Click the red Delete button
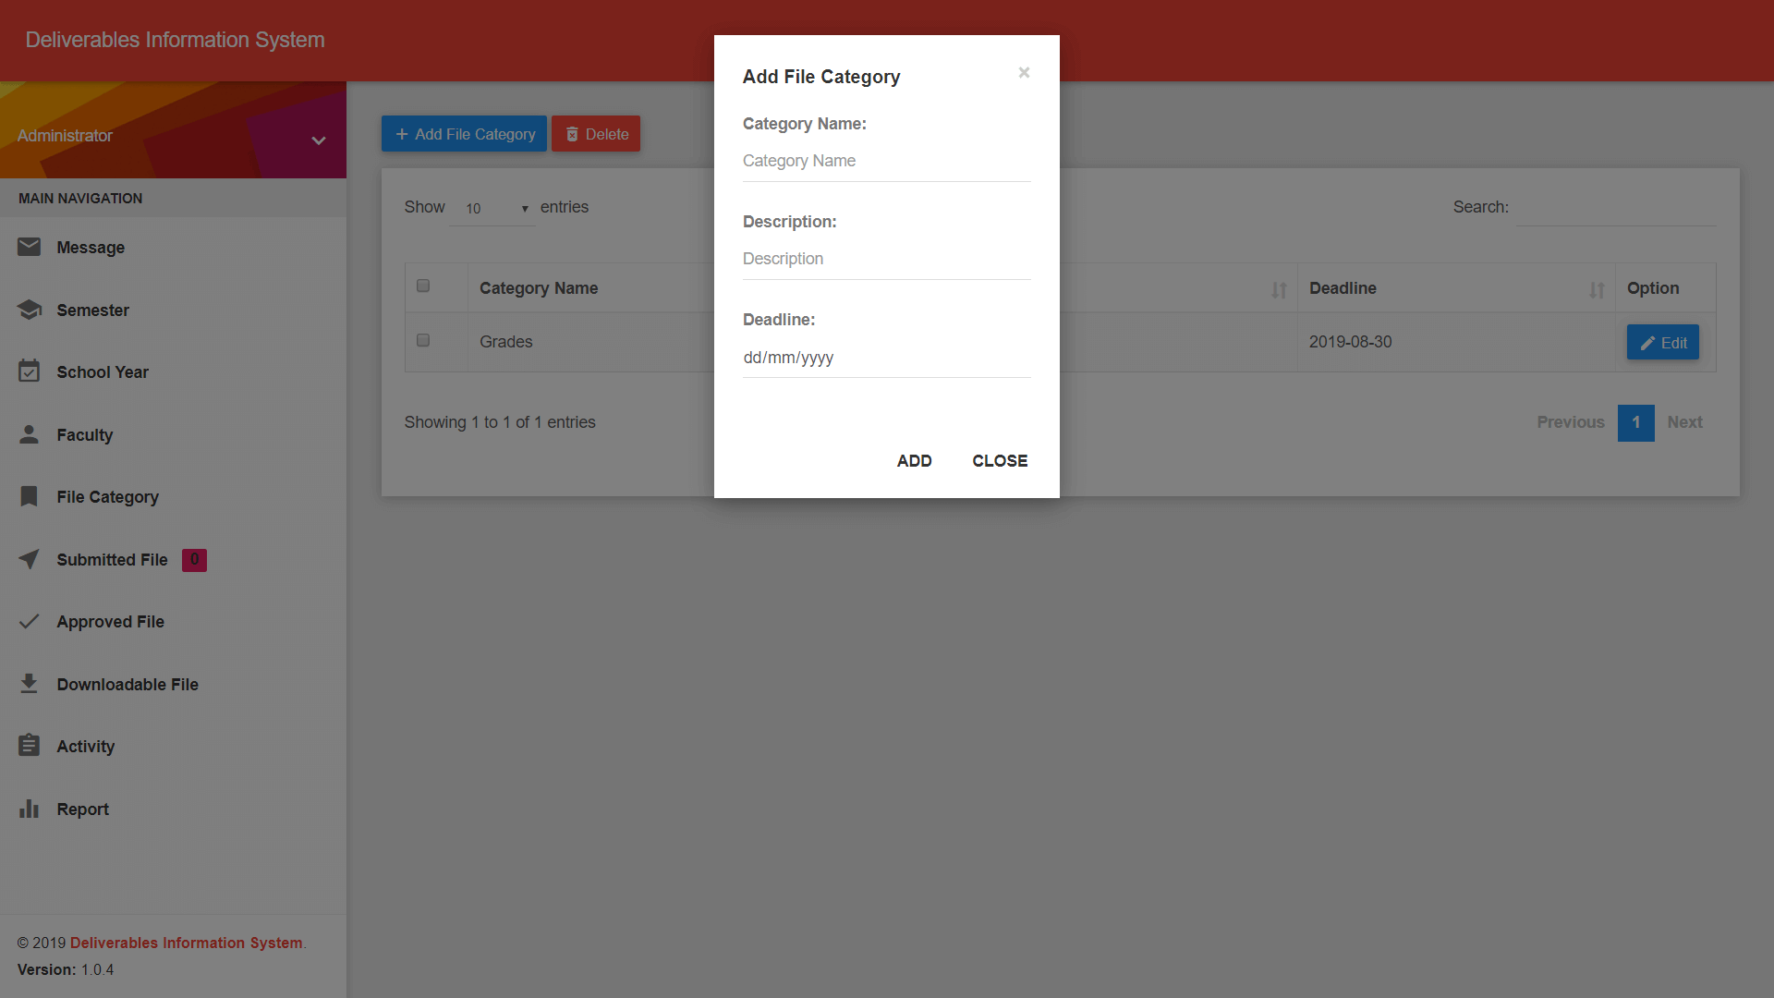The width and height of the screenshot is (1774, 998). 596,134
